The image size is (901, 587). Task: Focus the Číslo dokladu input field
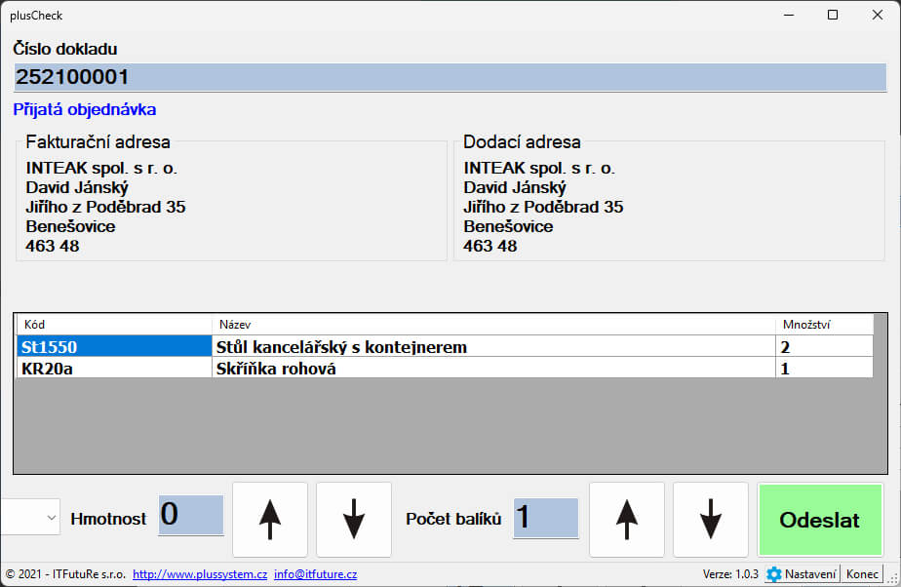[449, 78]
